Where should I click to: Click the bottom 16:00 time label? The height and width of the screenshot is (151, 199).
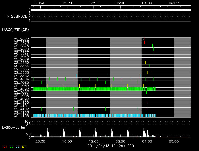coord(67,141)
